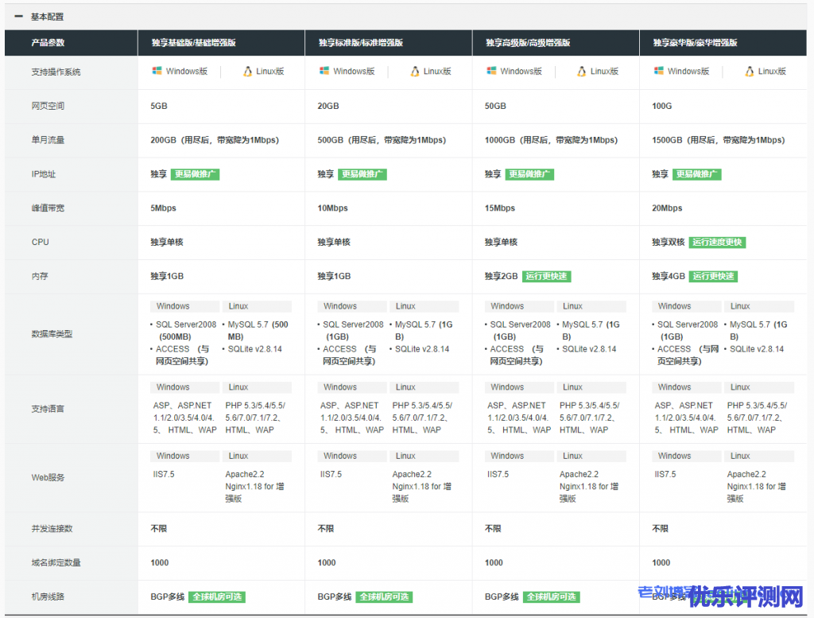Click the 20GB 网页空间 value

[328, 106]
